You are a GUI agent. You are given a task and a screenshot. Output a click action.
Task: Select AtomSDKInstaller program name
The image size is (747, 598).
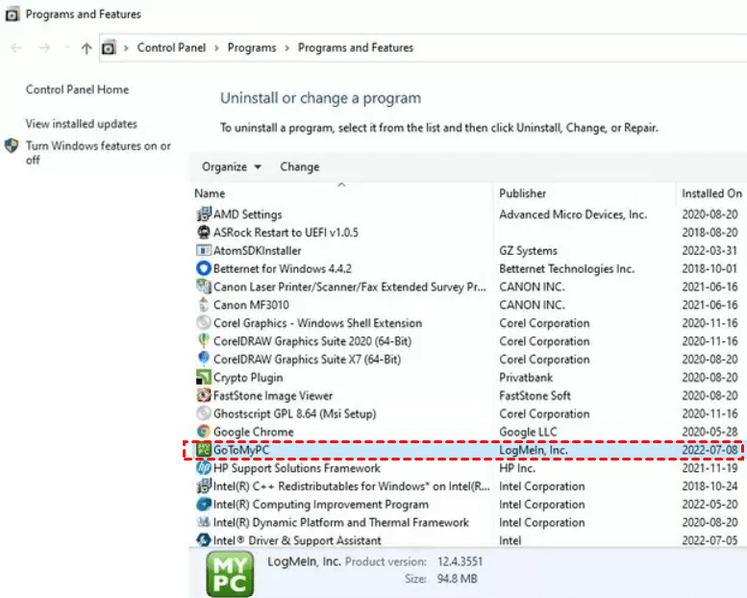[258, 251]
